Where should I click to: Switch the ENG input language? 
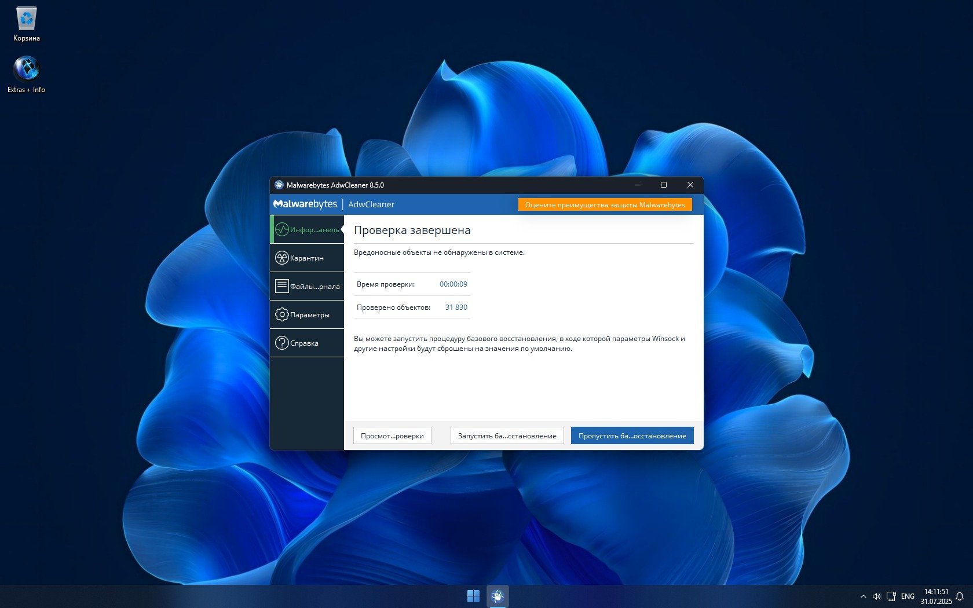point(908,596)
